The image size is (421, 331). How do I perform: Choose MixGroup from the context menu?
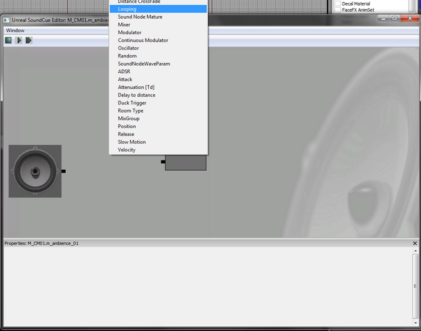coord(159,118)
